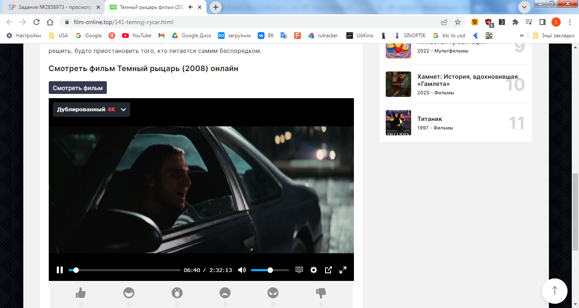Click the laughing face reaction
This screenshot has height=308, width=579.
pos(129,293)
